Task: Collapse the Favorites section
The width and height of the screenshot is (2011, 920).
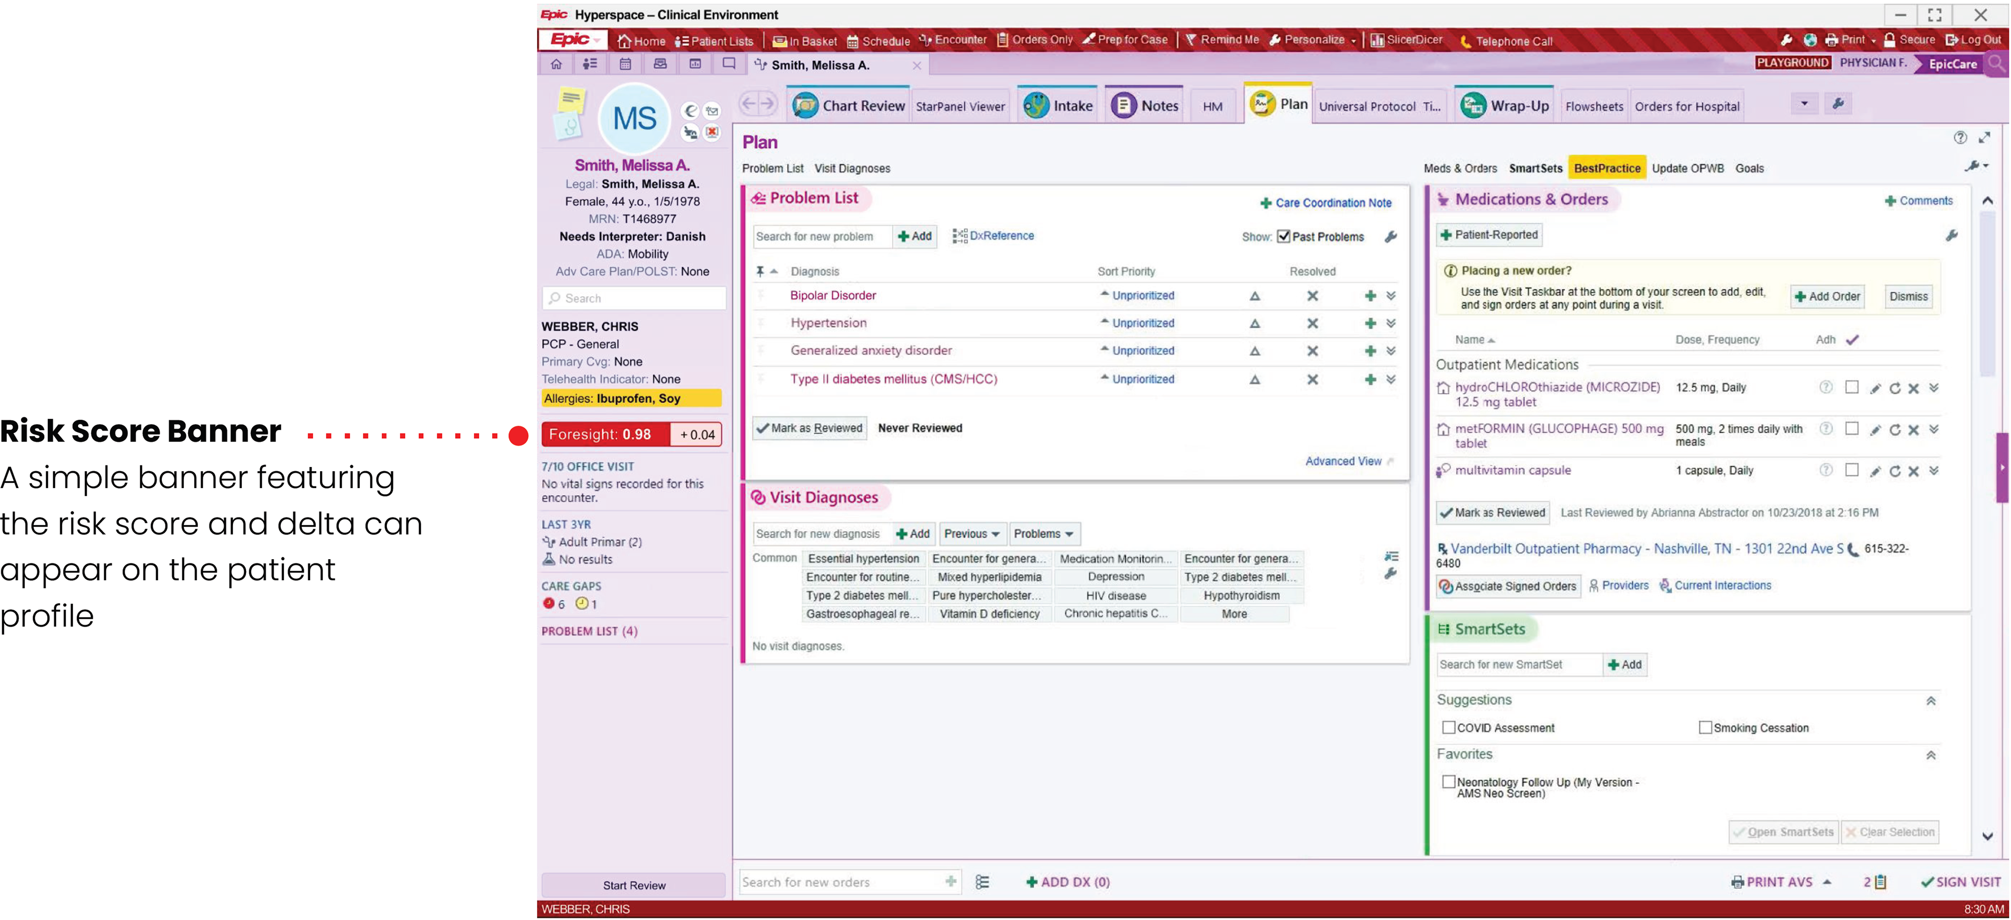Action: [x=1930, y=755]
